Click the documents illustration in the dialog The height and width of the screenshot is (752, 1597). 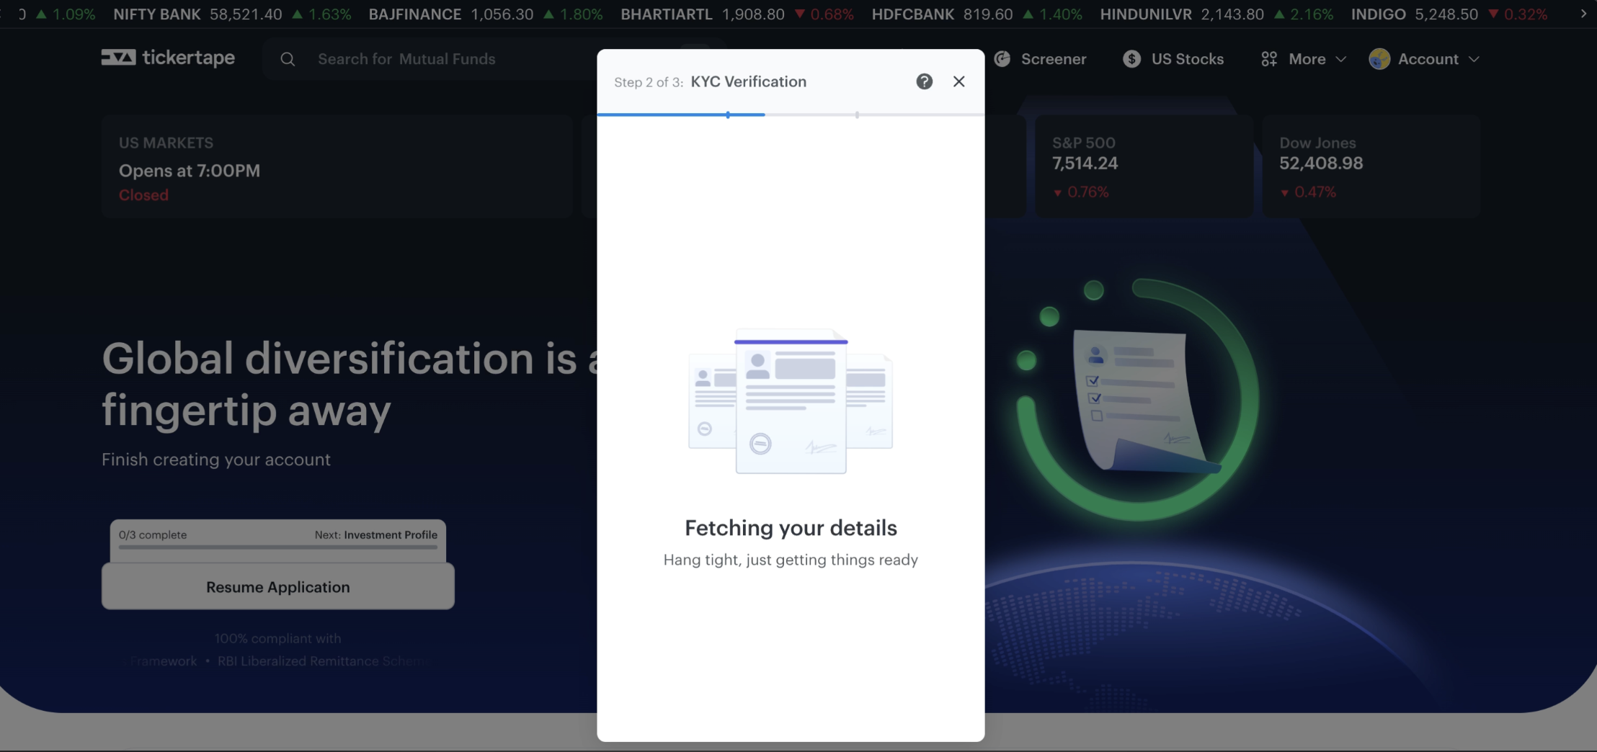point(791,401)
